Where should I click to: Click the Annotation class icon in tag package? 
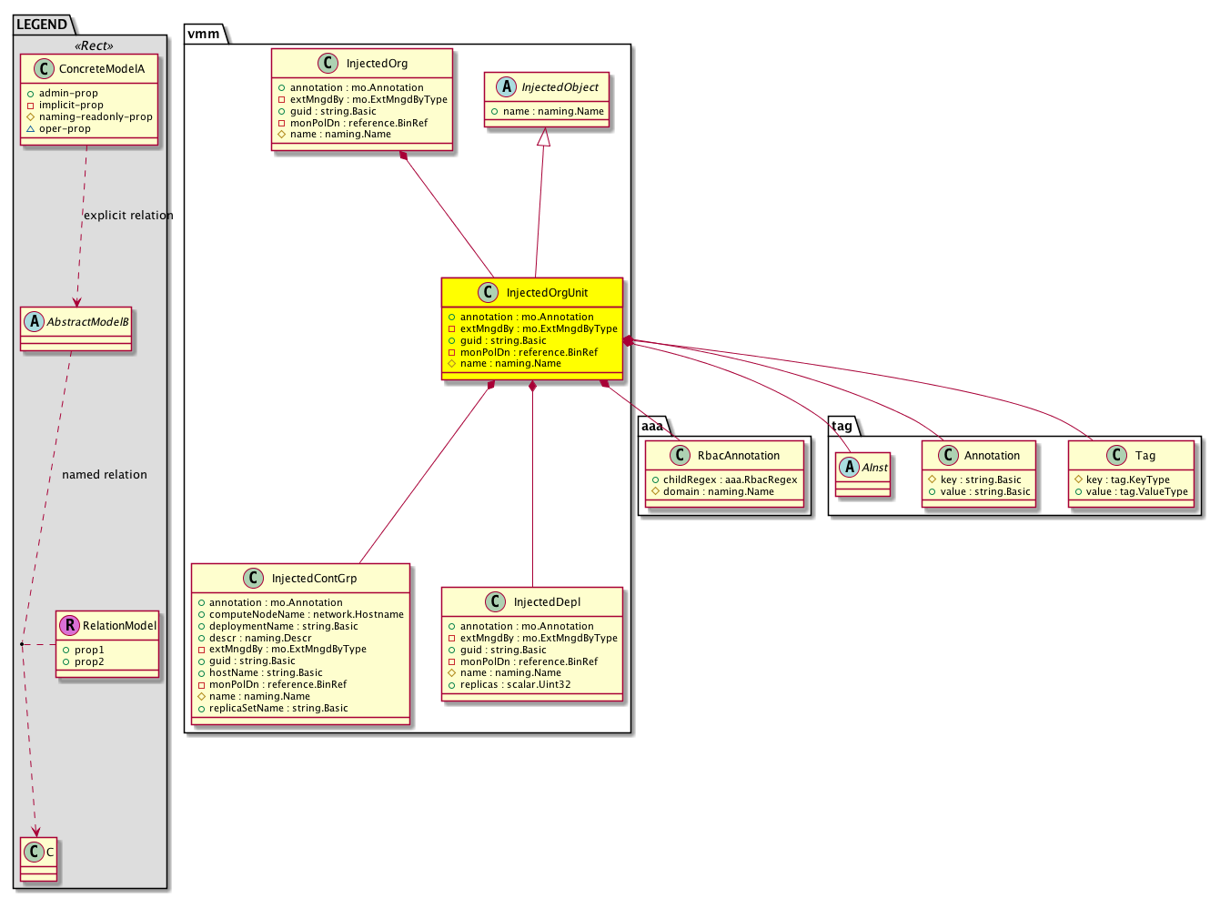coord(947,456)
